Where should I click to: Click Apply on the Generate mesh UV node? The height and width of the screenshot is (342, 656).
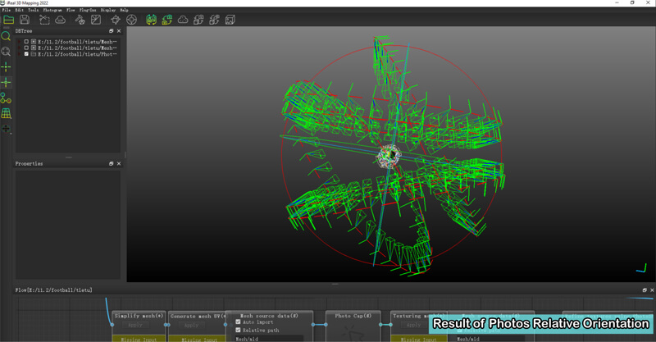point(192,326)
